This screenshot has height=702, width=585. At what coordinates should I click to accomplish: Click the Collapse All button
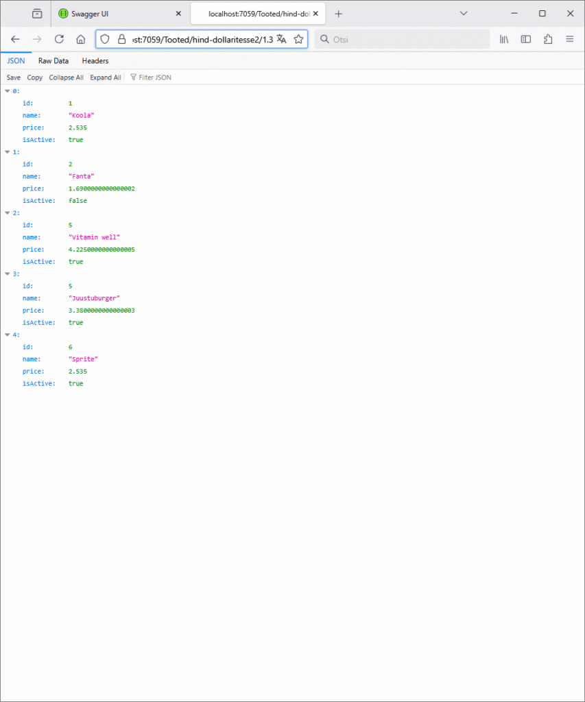coord(66,77)
